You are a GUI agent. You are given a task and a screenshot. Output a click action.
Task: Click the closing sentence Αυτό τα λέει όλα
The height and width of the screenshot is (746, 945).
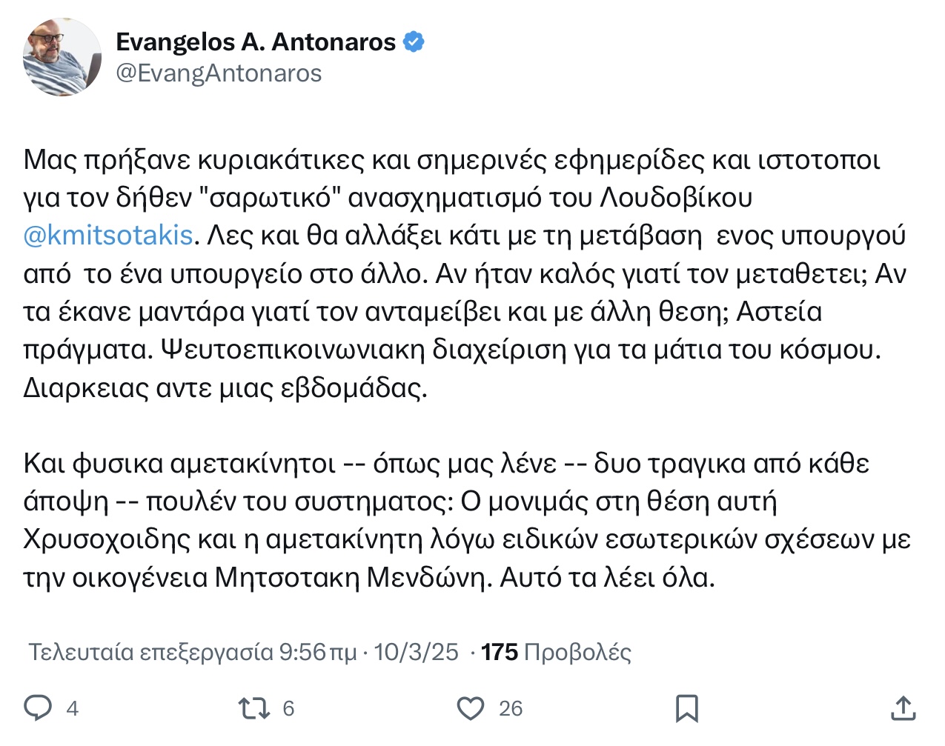(608, 577)
